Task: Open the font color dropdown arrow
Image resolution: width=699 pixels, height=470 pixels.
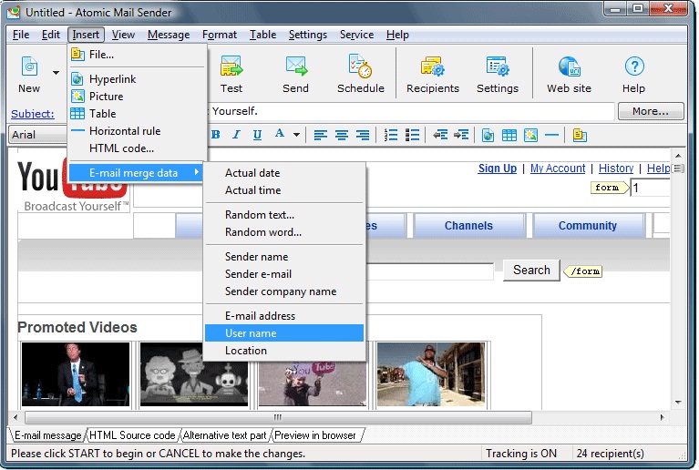Action: 296,135
